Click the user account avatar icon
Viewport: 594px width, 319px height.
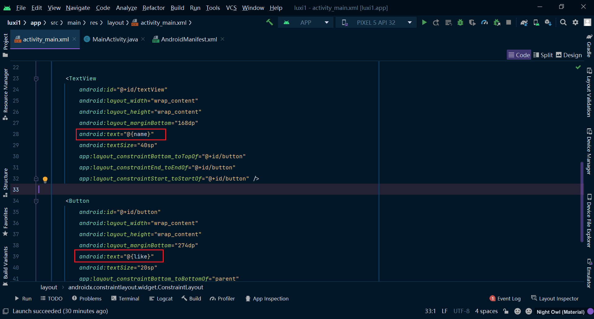point(587,22)
